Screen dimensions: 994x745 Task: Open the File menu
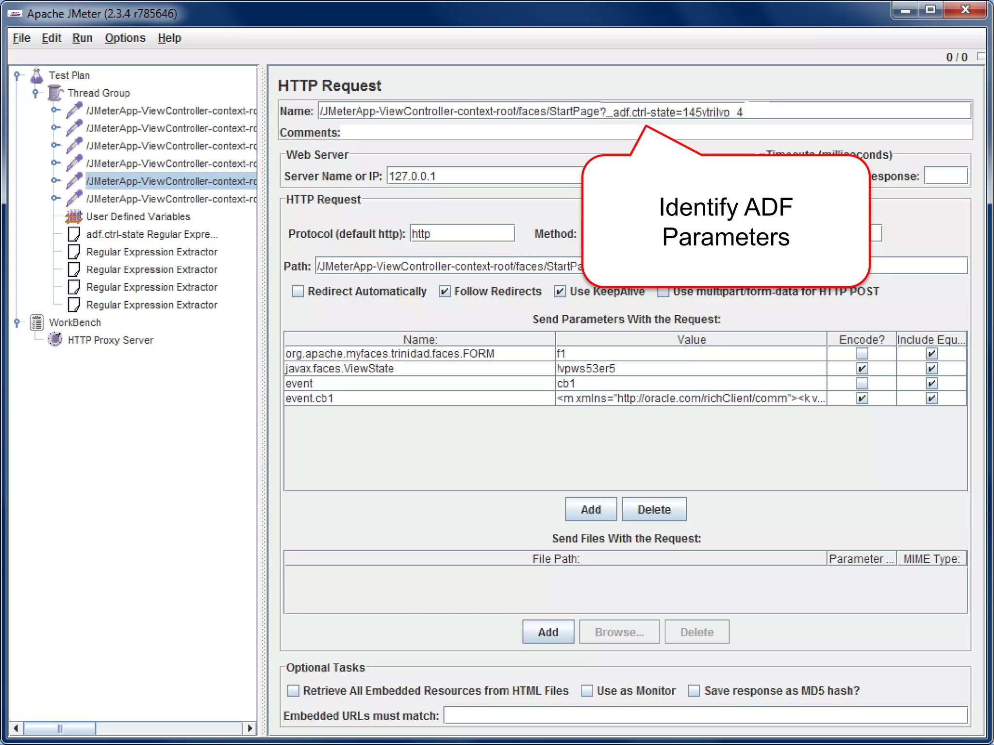pos(21,38)
